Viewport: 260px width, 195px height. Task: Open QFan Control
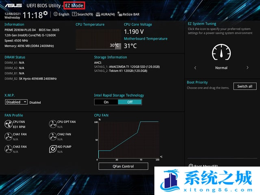point(123,166)
